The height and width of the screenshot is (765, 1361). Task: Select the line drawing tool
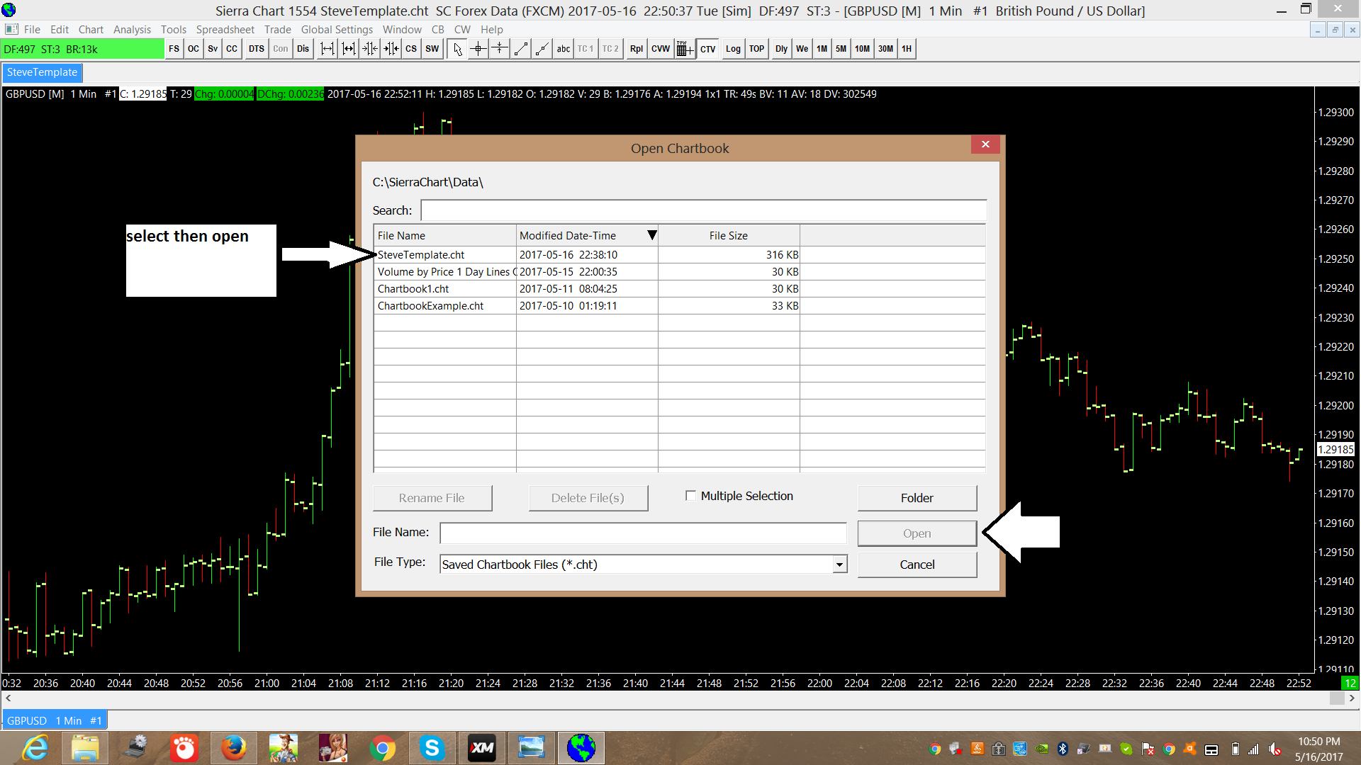coord(521,49)
